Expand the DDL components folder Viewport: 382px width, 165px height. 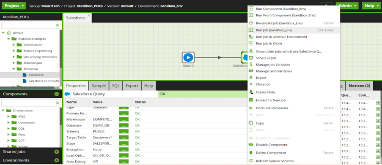tap(8, 129)
